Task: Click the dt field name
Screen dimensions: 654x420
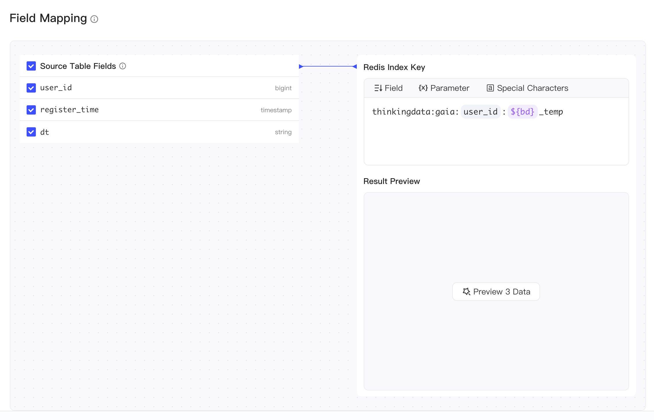Action: (x=45, y=132)
